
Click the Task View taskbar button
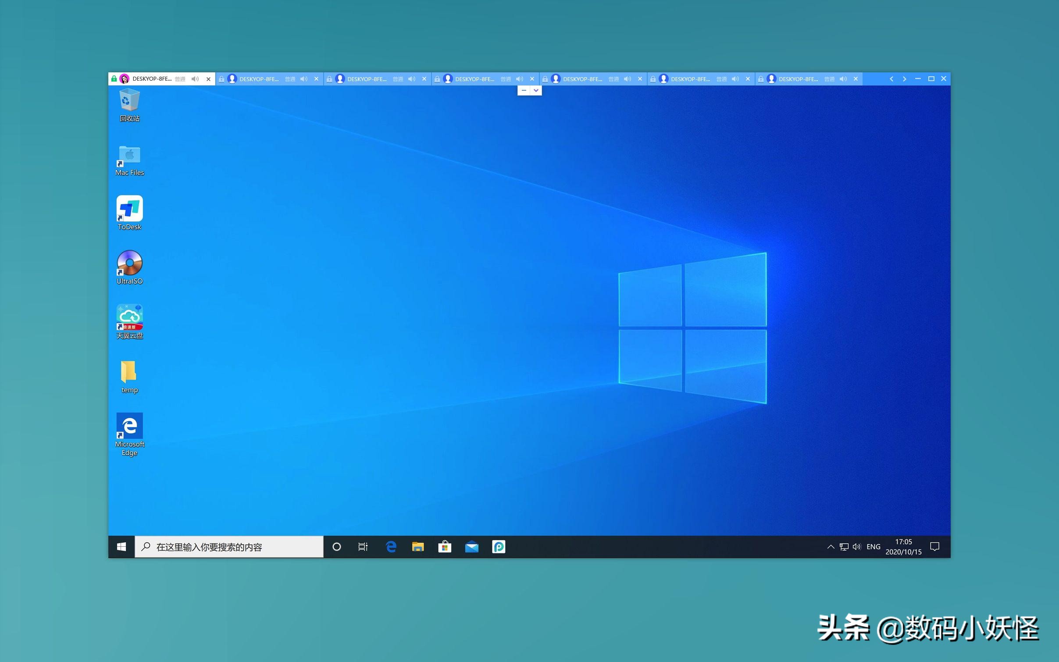tap(363, 547)
